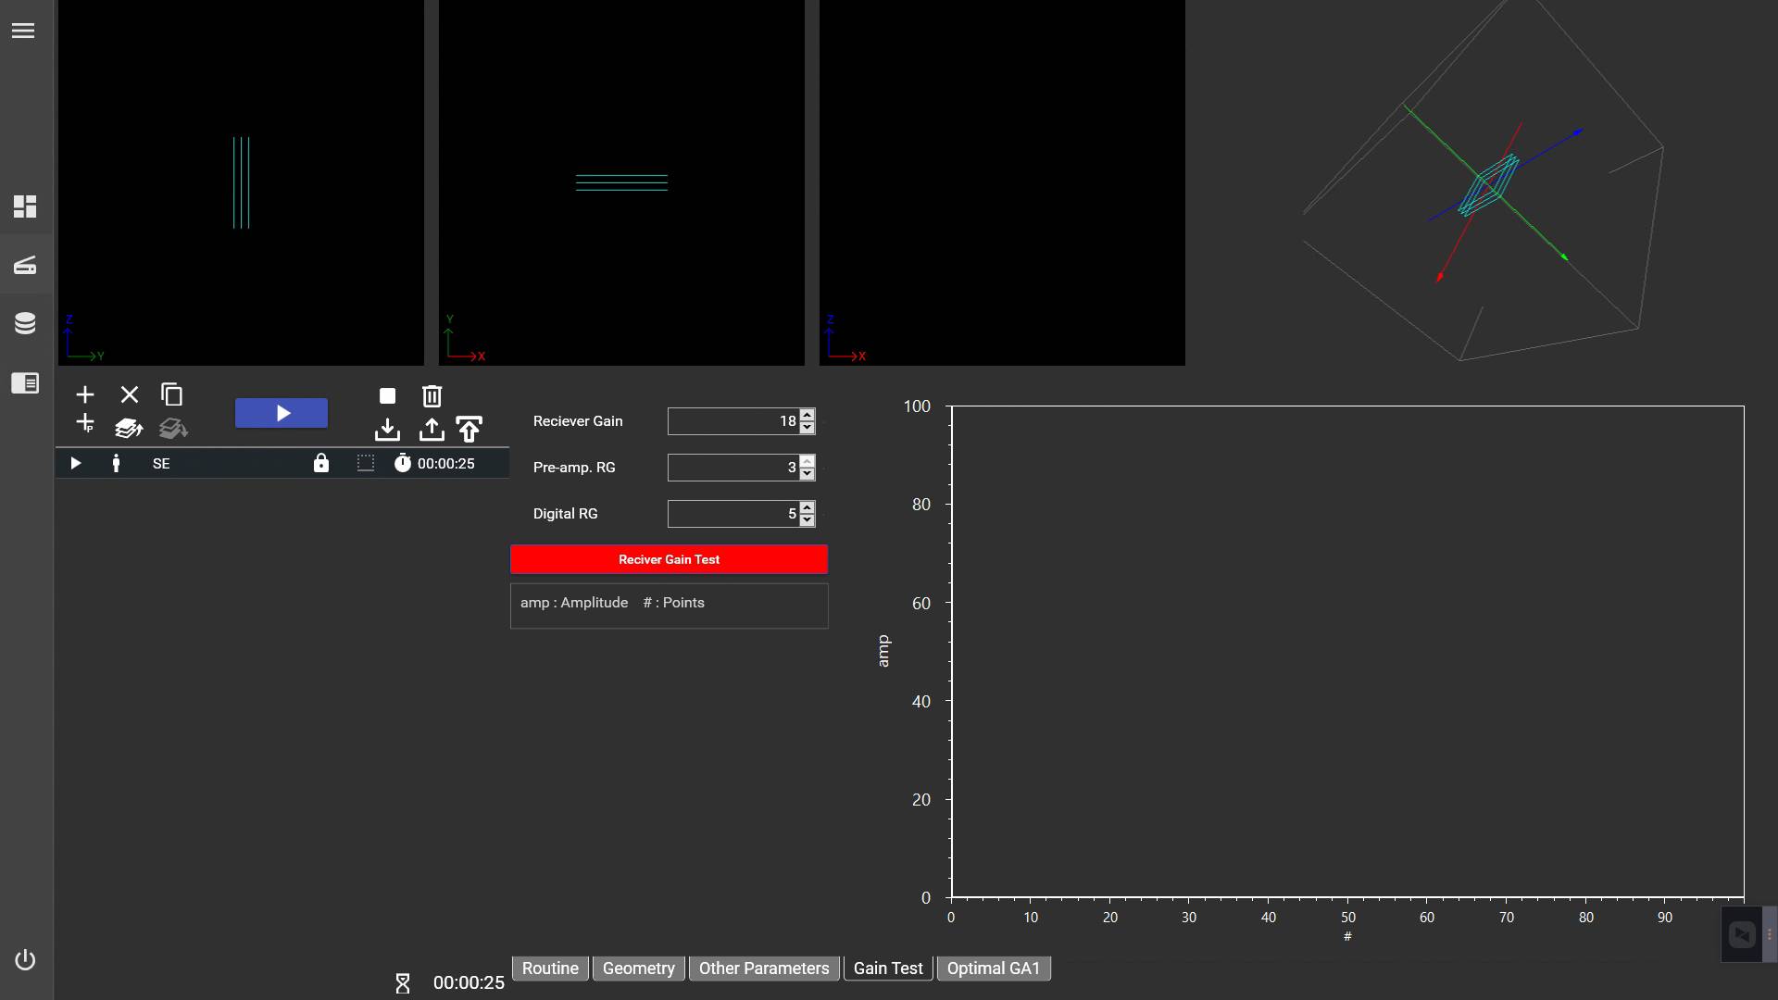This screenshot has width=1778, height=1000.
Task: Click the stop square button
Action: [x=387, y=396]
